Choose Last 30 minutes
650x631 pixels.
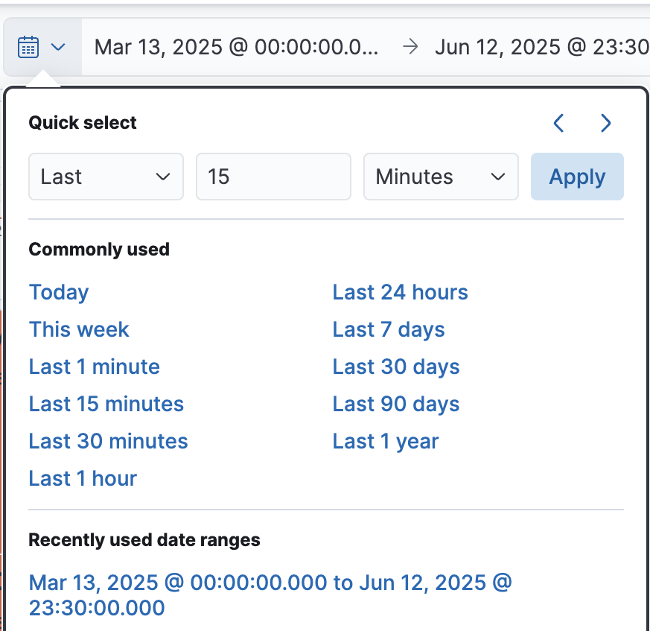point(109,442)
